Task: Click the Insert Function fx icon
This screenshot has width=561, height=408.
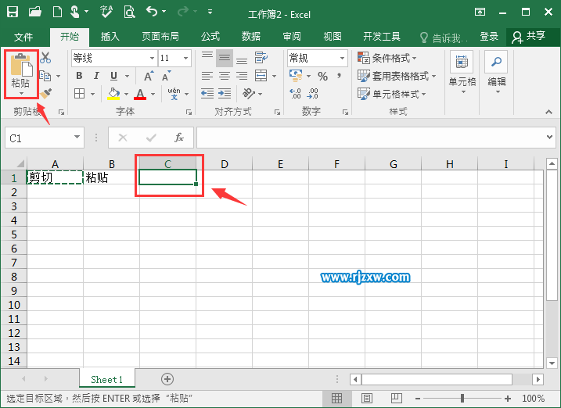Action: coord(179,138)
